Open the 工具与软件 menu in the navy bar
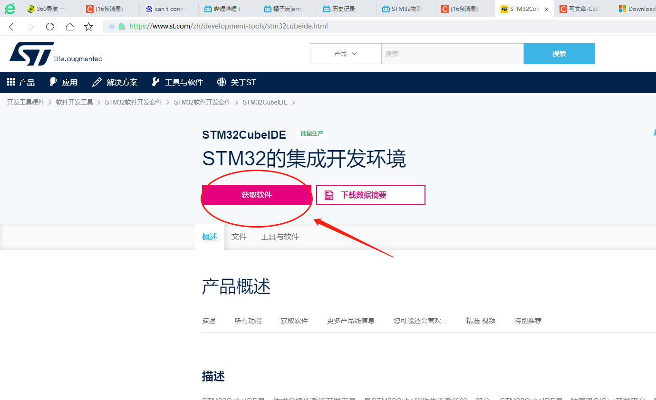This screenshot has height=400, width=656. [177, 82]
